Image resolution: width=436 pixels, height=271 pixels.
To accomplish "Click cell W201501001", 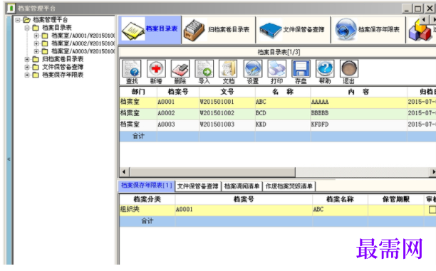I will pos(227,102).
